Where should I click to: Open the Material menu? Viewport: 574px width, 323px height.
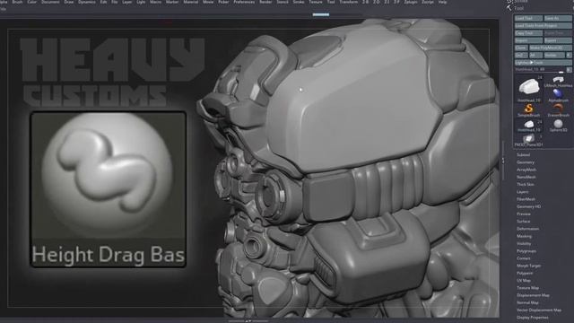pos(190,2)
